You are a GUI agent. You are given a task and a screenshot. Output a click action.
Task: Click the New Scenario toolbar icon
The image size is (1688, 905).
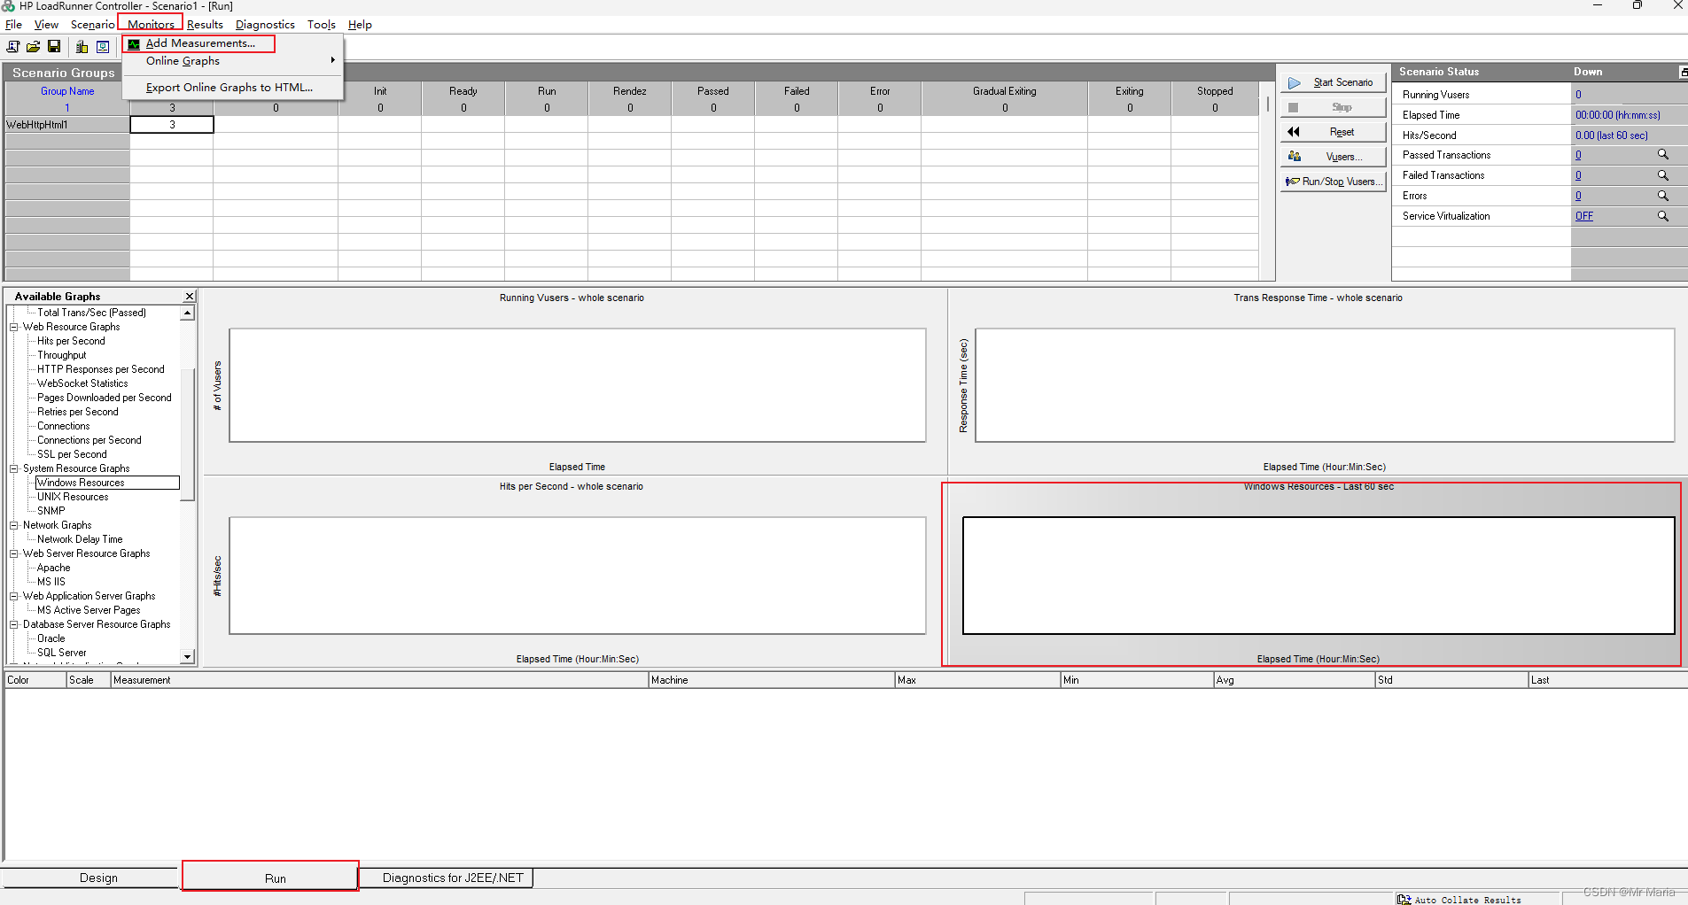[x=13, y=47]
